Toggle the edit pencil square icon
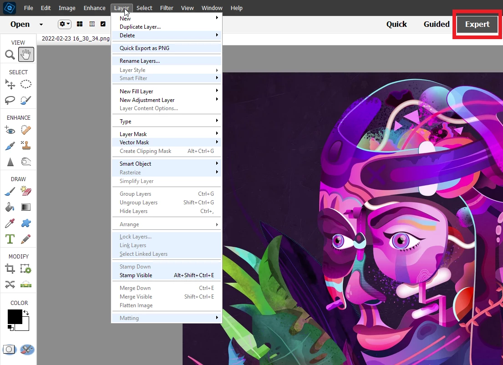This screenshot has height=365, width=503. click(103, 24)
